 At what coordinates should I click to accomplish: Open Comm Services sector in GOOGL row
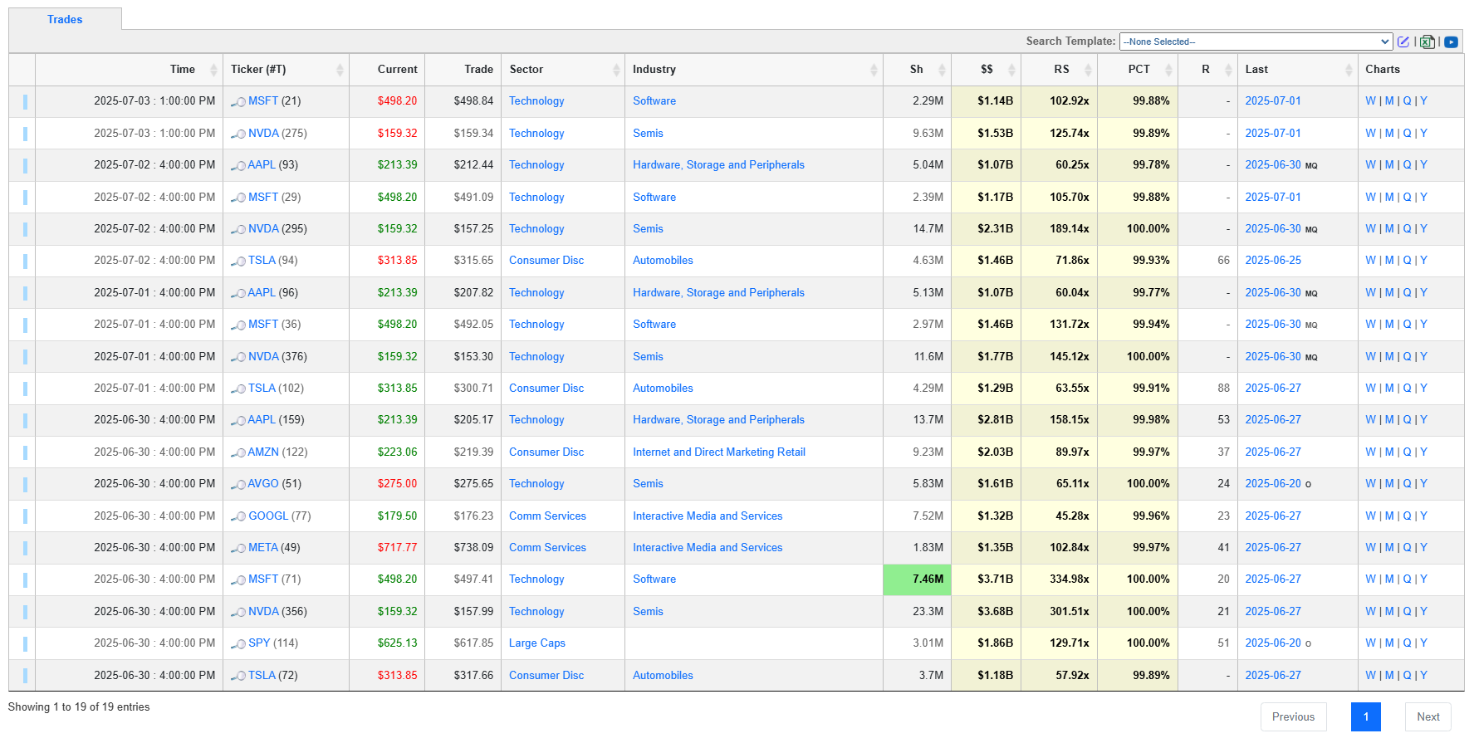(x=547, y=516)
